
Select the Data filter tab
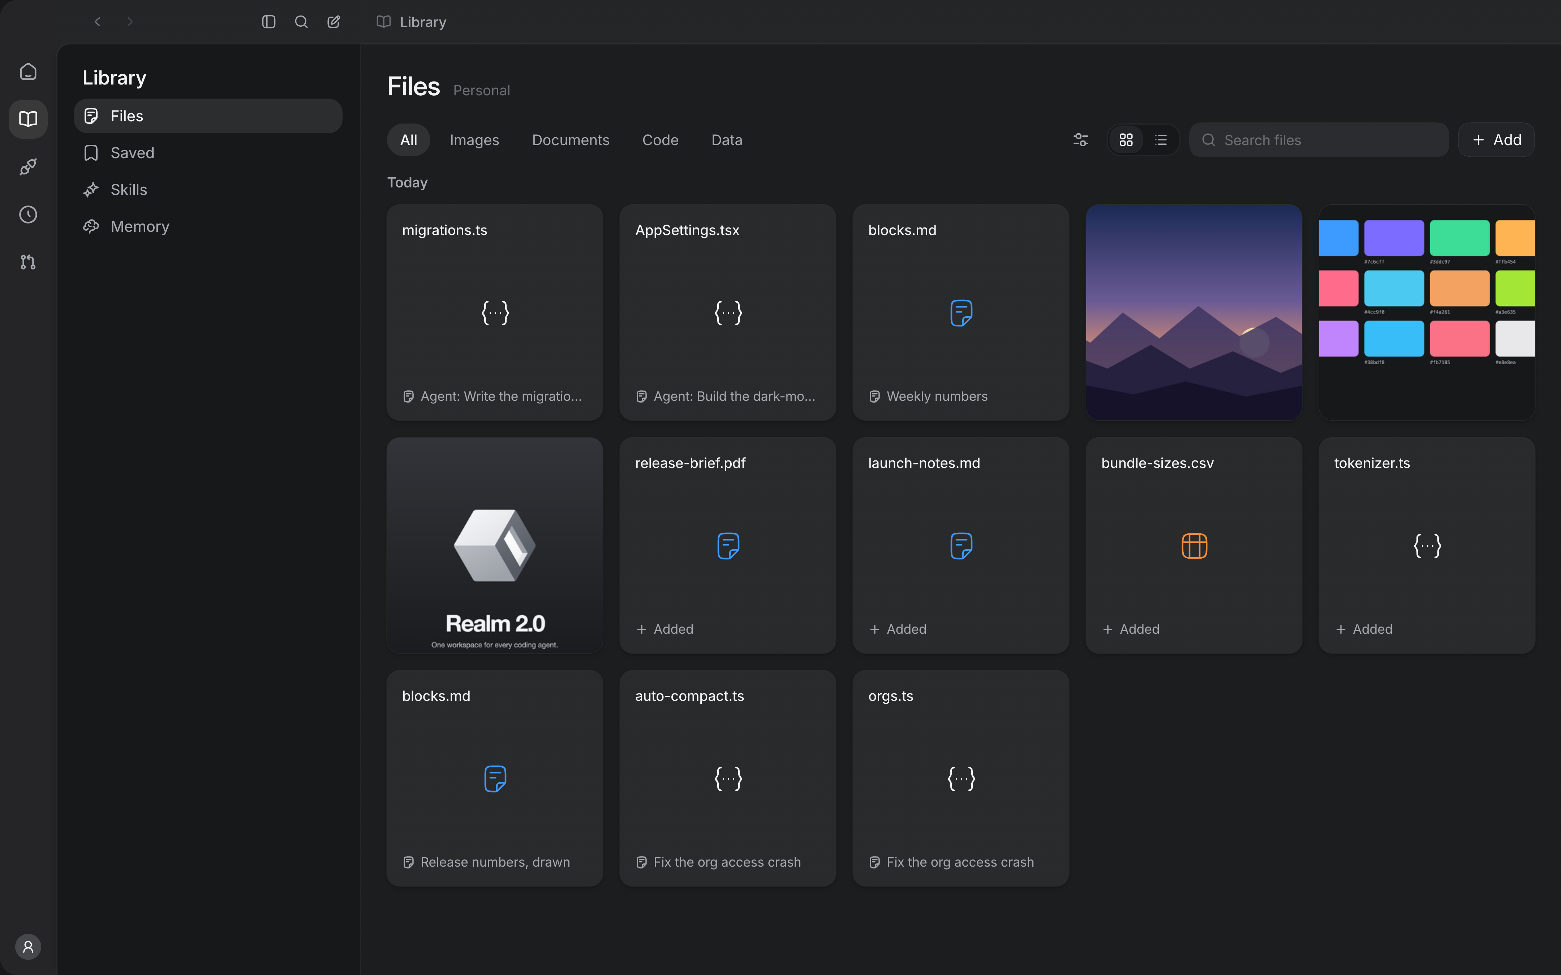tap(726, 140)
